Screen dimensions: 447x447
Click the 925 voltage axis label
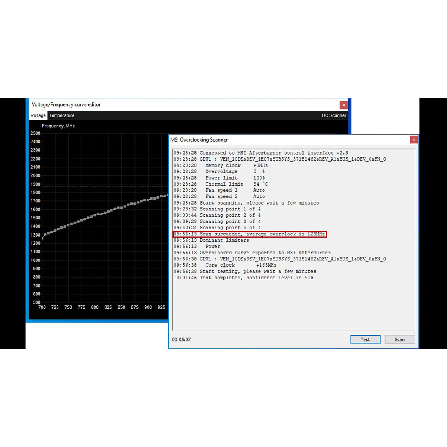click(161, 307)
